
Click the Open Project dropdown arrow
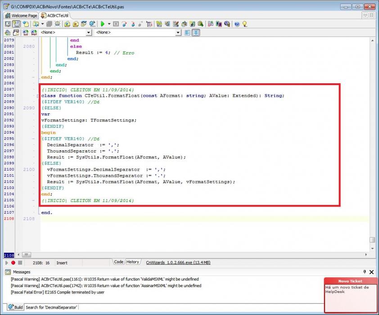(x=43, y=24)
